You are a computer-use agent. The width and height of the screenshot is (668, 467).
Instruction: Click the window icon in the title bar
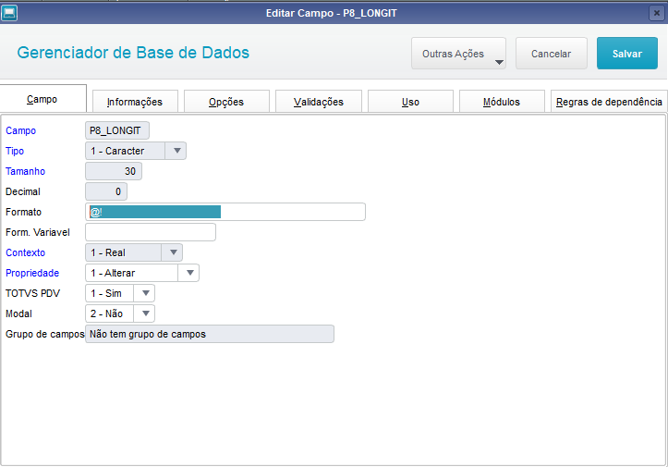9,13
